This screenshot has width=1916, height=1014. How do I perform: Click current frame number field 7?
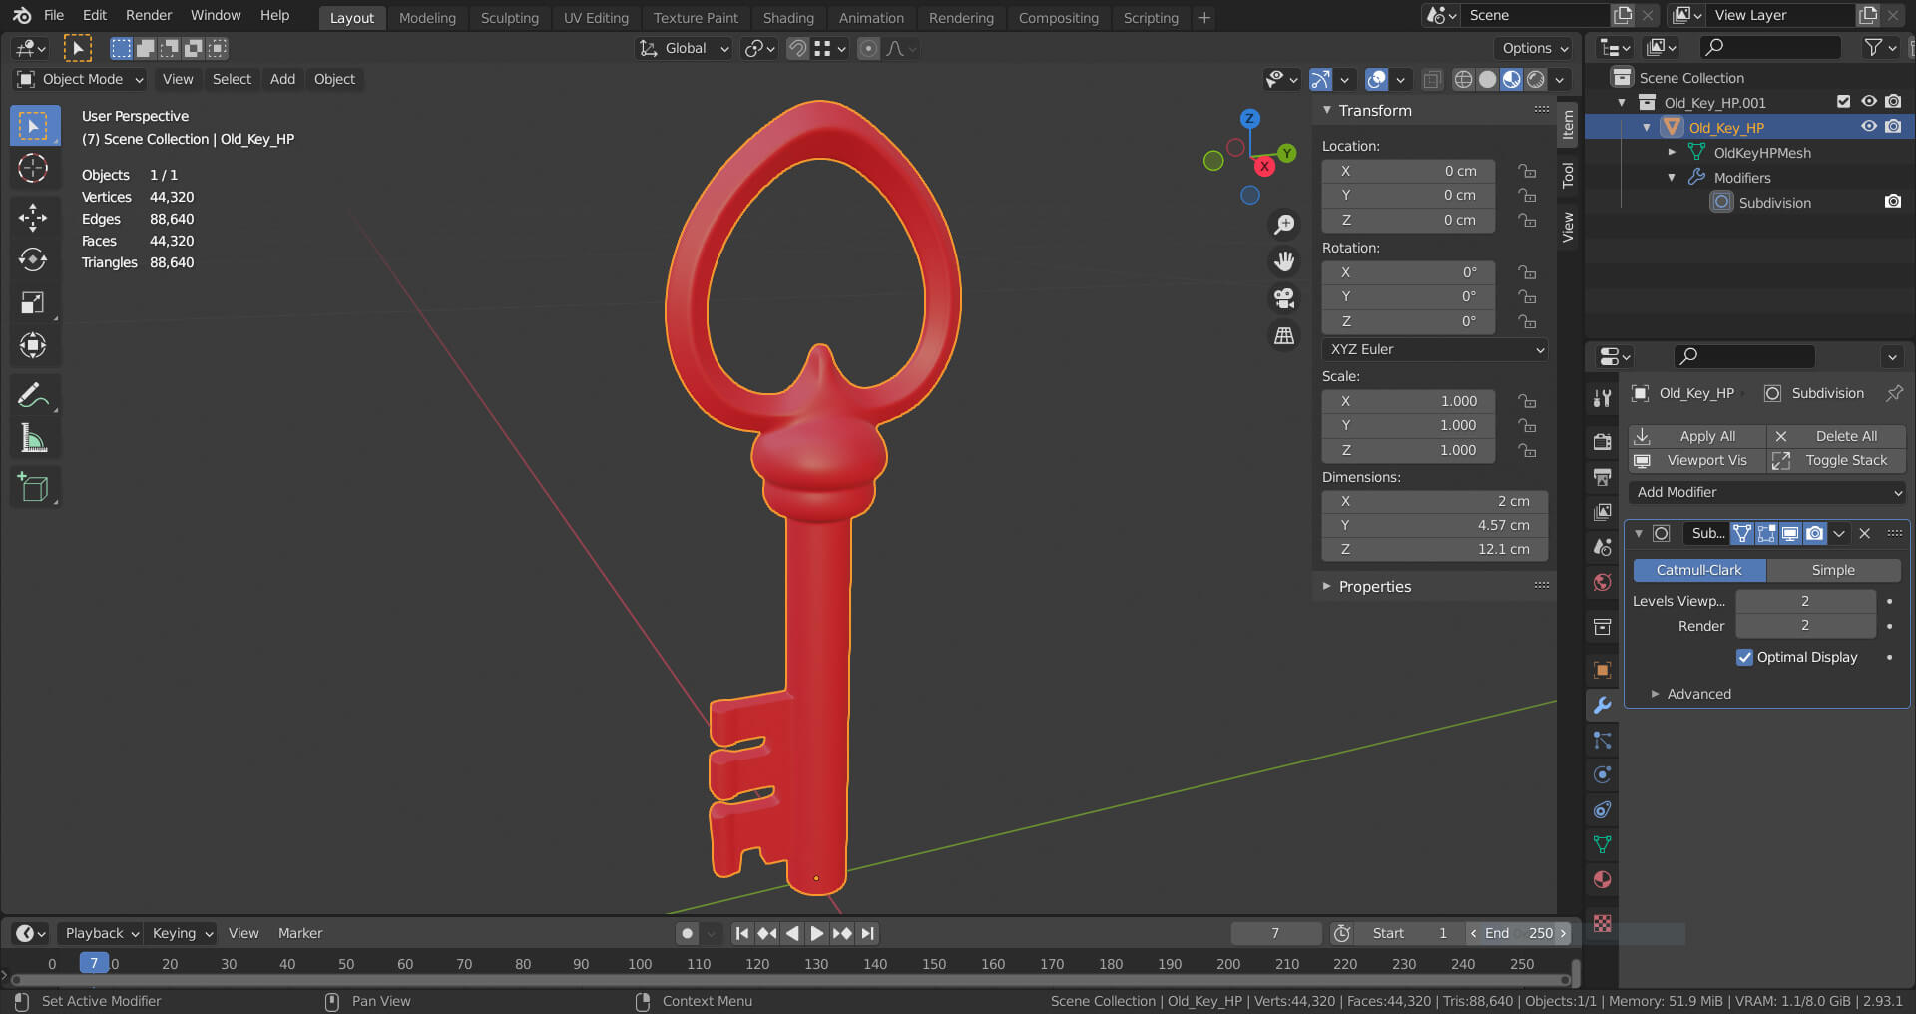(x=1275, y=933)
